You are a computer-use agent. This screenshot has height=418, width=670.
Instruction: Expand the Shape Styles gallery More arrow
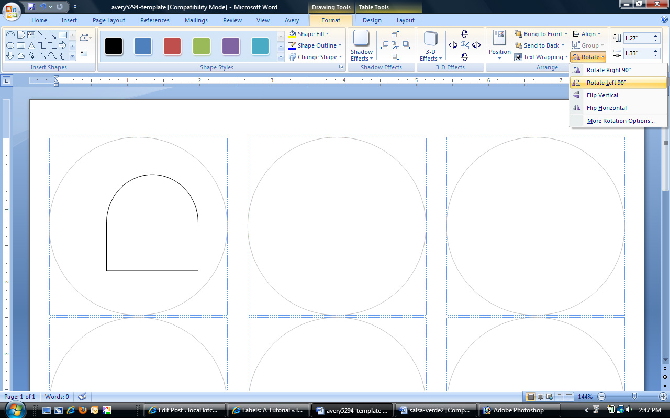point(281,57)
